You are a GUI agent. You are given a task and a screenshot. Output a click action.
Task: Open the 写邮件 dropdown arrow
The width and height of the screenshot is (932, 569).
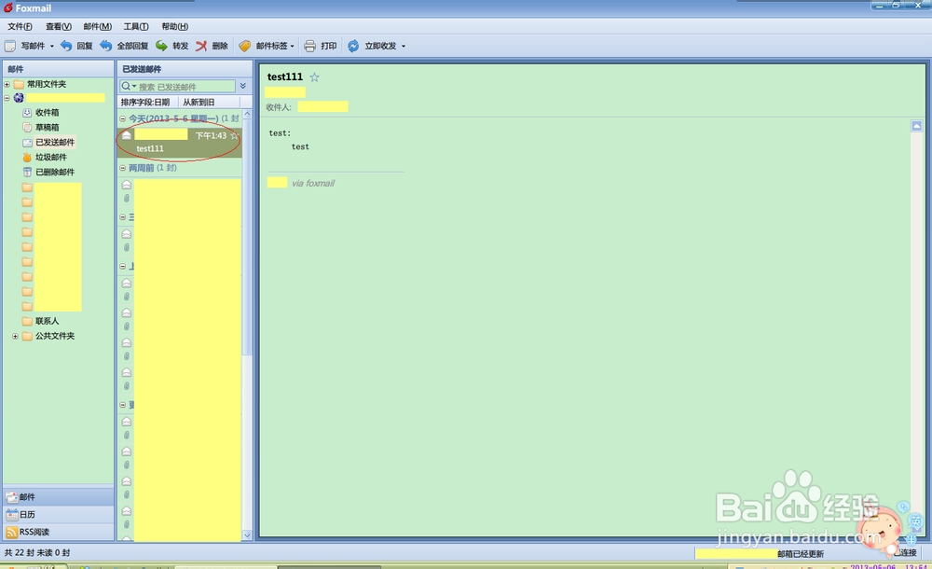[51, 46]
